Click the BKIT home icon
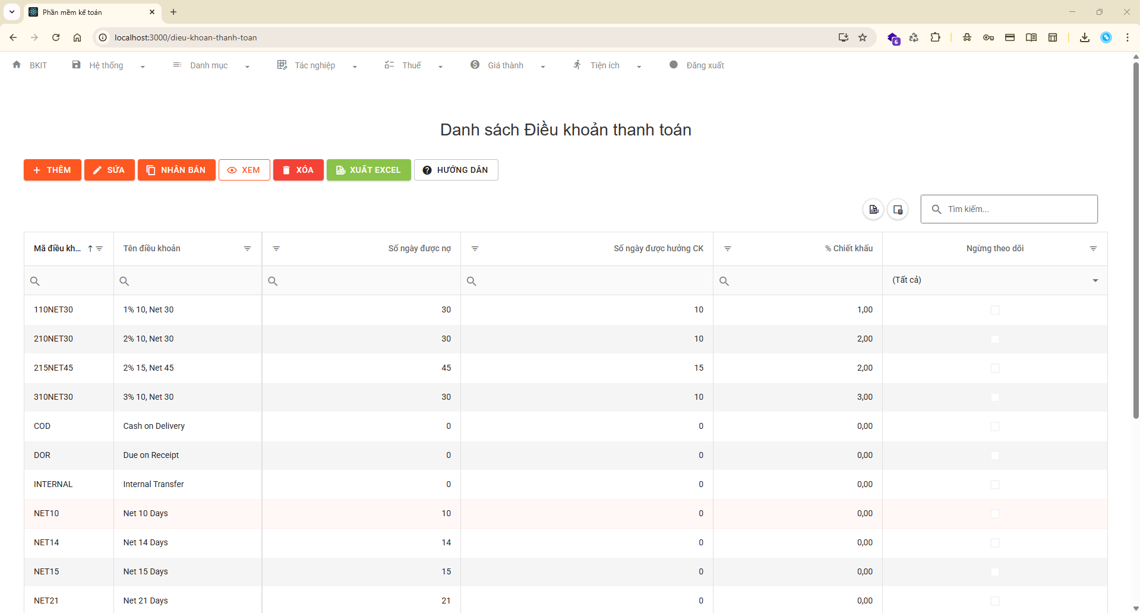The height and width of the screenshot is (613, 1140). point(17,65)
